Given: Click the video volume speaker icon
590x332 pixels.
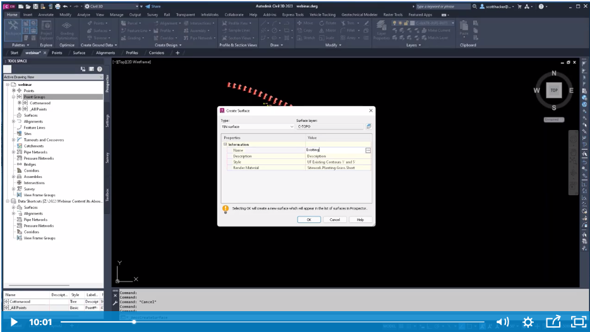Looking at the screenshot, I should pyautogui.click(x=503, y=322).
